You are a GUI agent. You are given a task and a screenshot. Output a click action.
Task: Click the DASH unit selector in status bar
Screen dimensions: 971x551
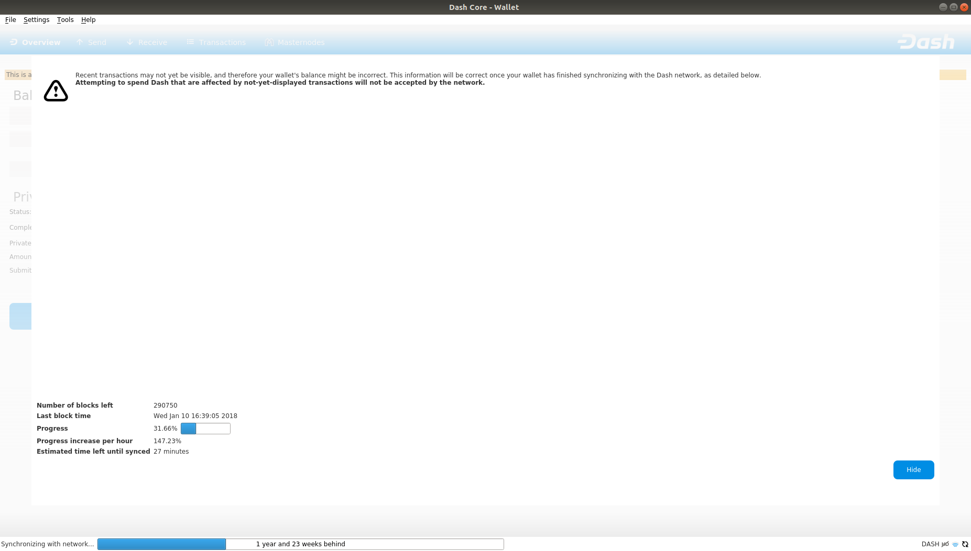[x=930, y=544]
